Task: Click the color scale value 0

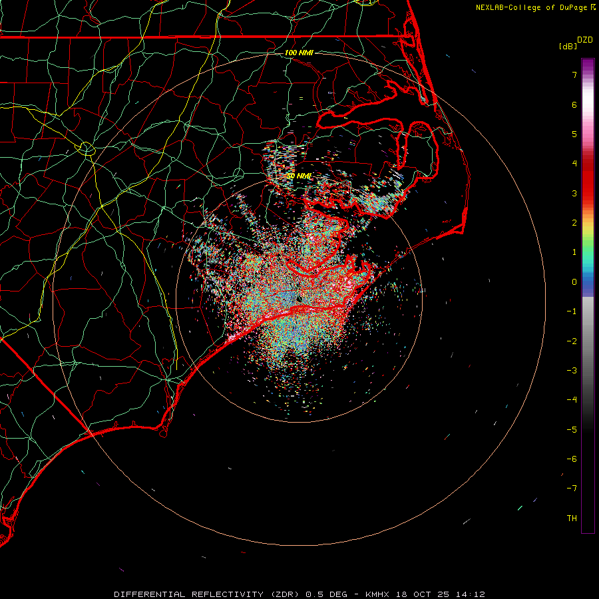Action: tap(574, 282)
